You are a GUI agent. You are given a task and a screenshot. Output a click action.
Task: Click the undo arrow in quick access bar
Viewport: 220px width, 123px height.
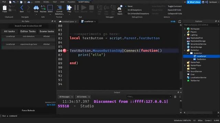pos(14,2)
